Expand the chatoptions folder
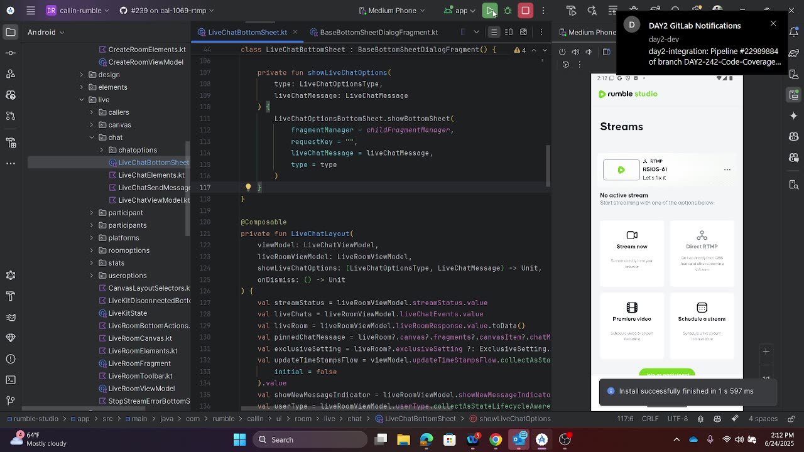Viewport: 804px width, 452px height. coord(102,150)
